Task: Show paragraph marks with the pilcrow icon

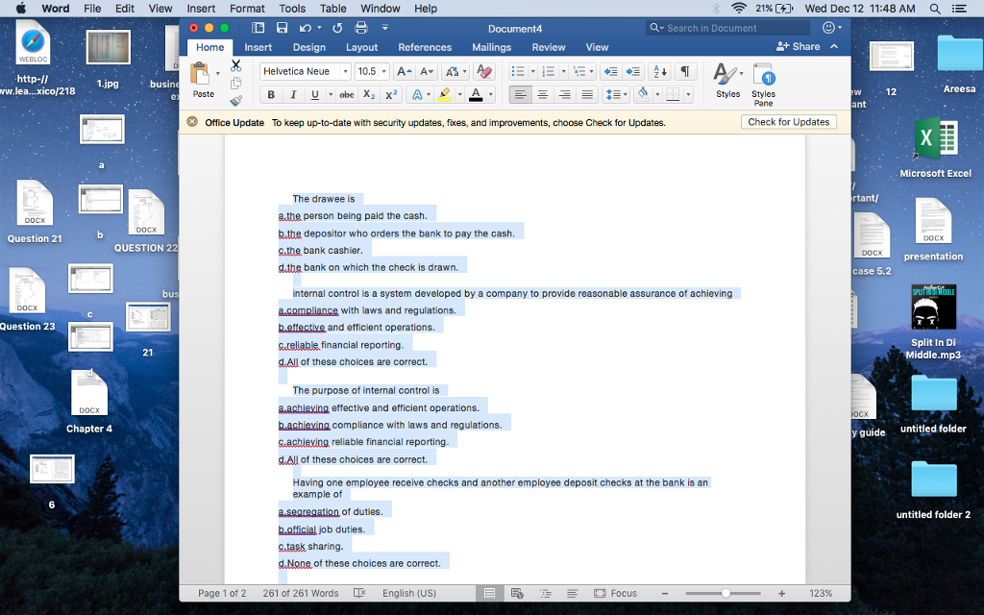Action: (686, 71)
